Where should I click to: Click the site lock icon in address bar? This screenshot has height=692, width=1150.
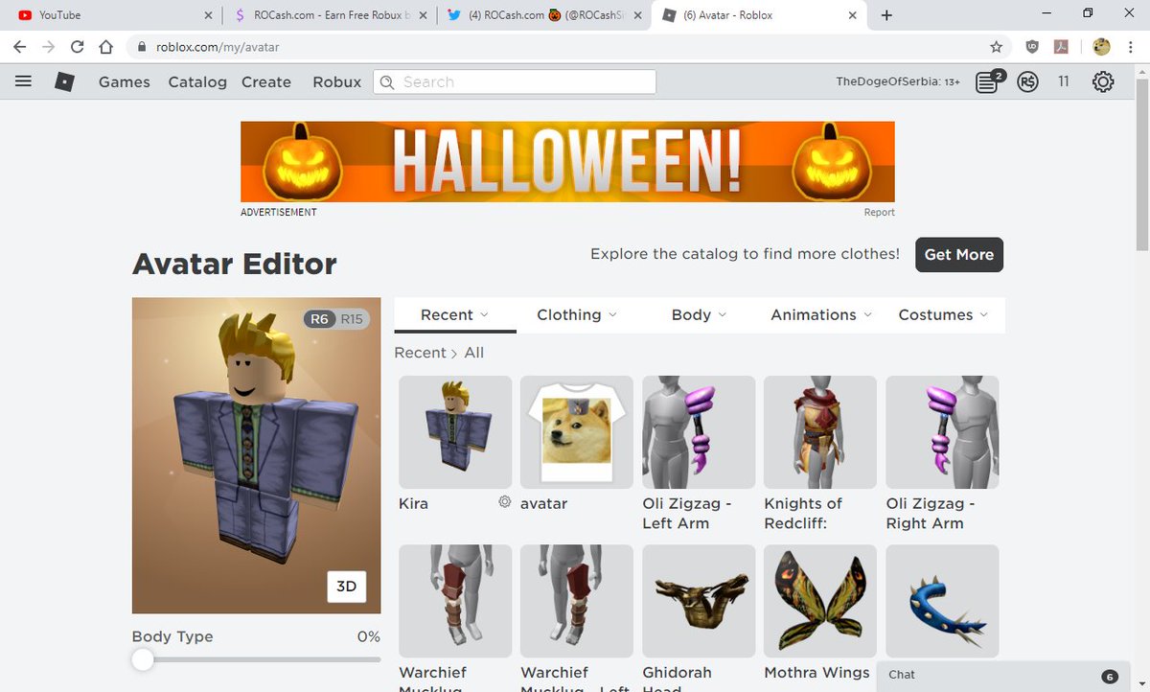coord(142,46)
